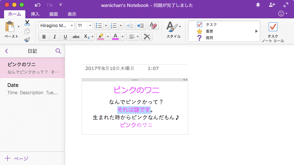This screenshot has width=294, height=165.
Task: Switch to the ホーム tab
Action: (x=15, y=14)
